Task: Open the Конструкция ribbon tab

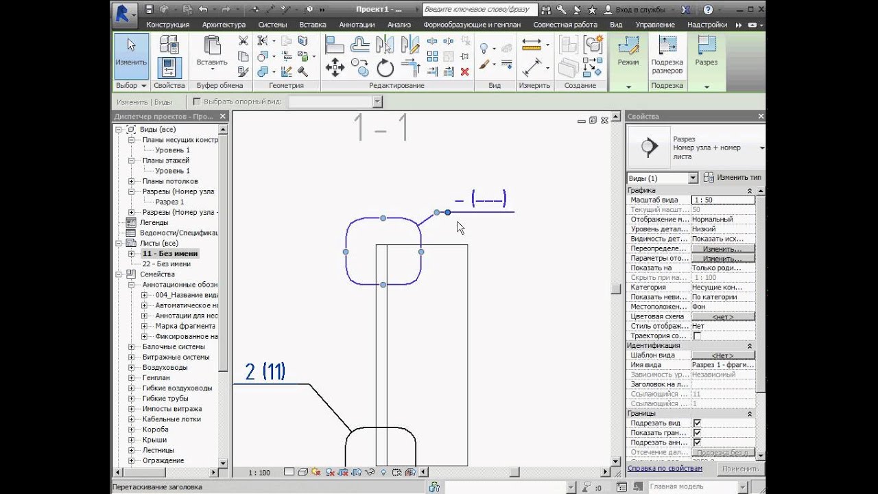Action: pyautogui.click(x=167, y=25)
